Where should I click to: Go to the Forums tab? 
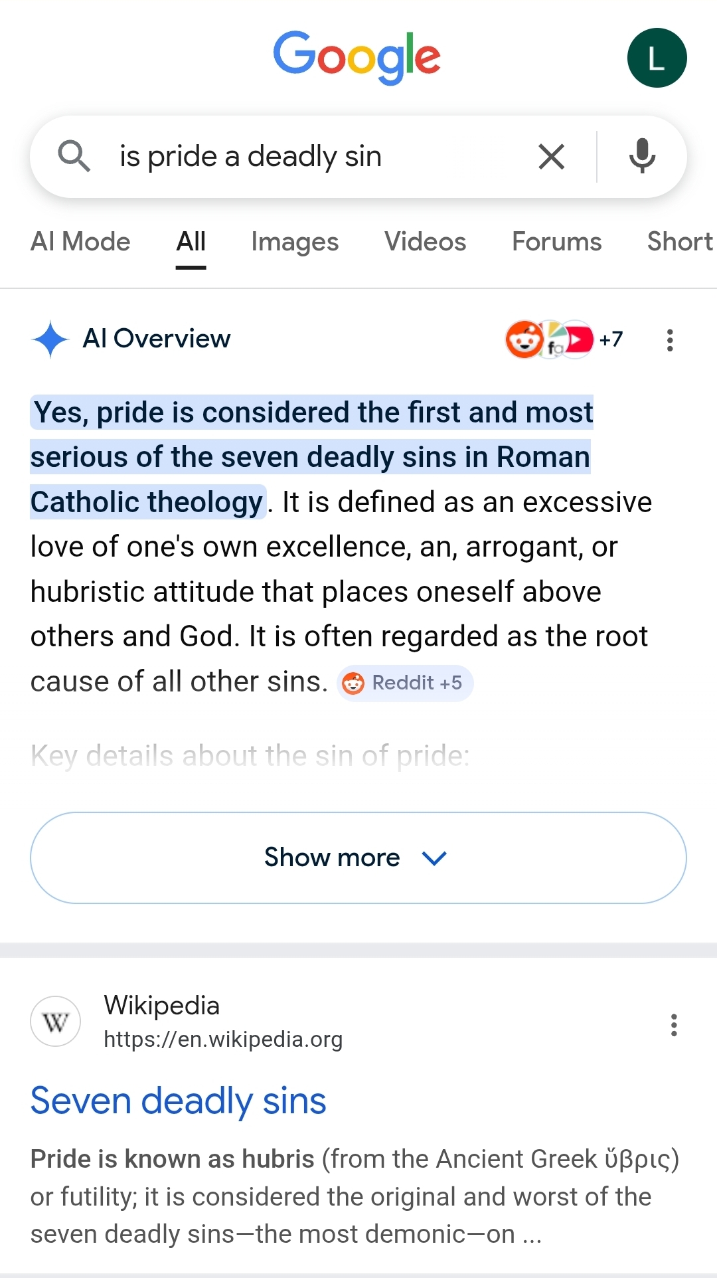556,242
